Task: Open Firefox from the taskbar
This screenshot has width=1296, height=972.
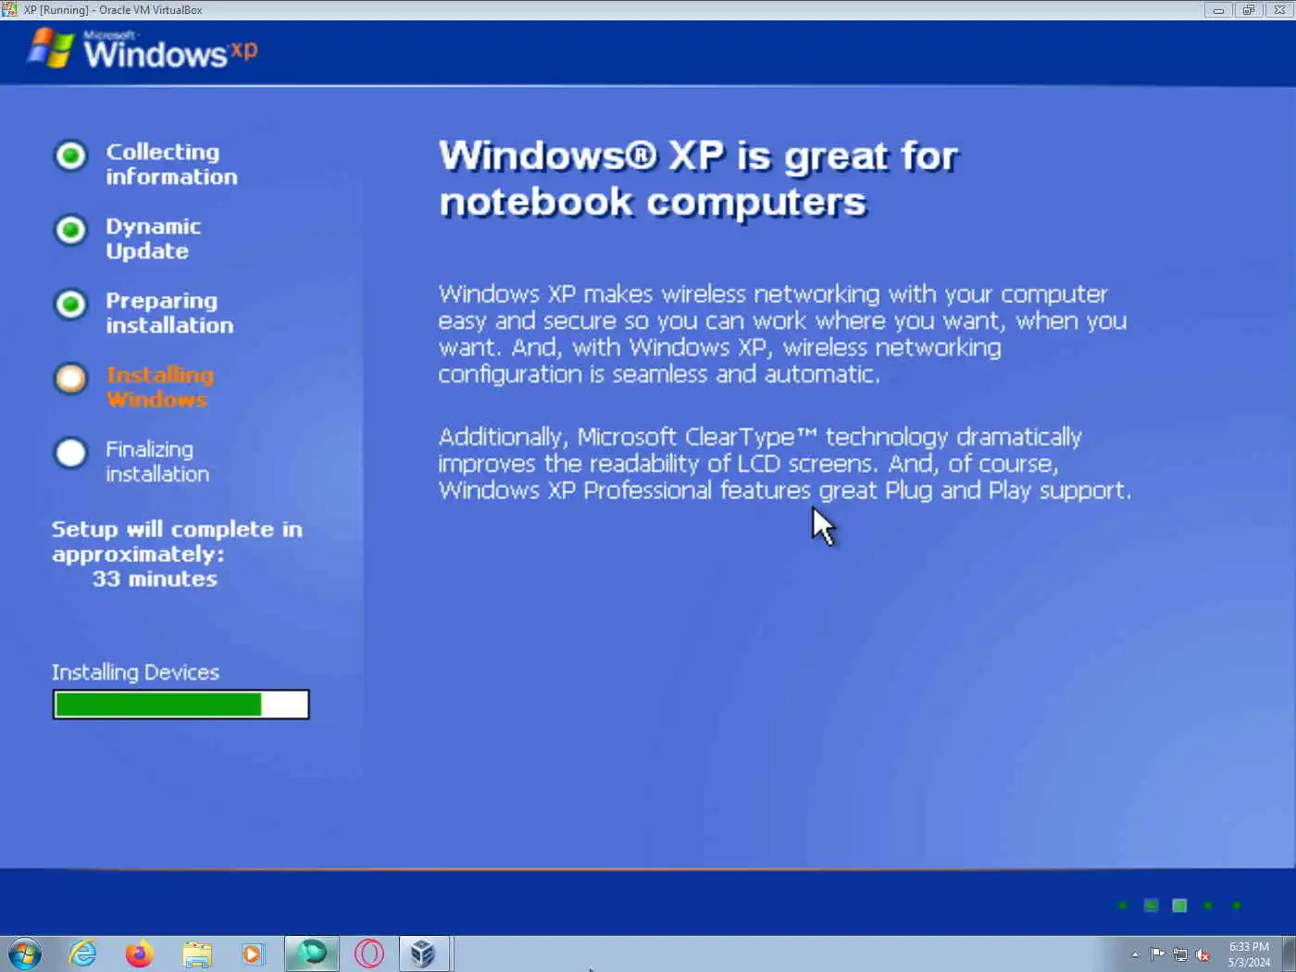Action: [x=140, y=953]
